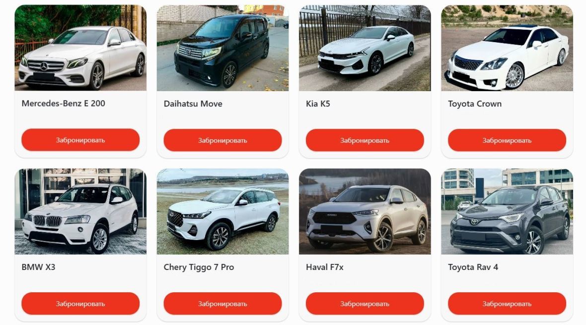This screenshot has width=586, height=325.
Task: Book the Daihatsu Move
Action: (x=223, y=140)
